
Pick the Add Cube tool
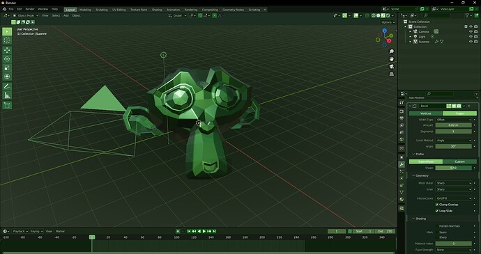(7, 105)
